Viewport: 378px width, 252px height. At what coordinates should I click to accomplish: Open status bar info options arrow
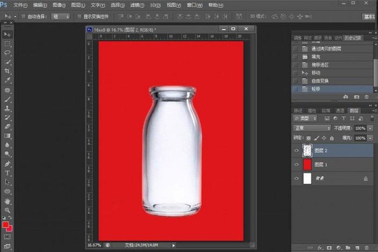tap(173, 246)
